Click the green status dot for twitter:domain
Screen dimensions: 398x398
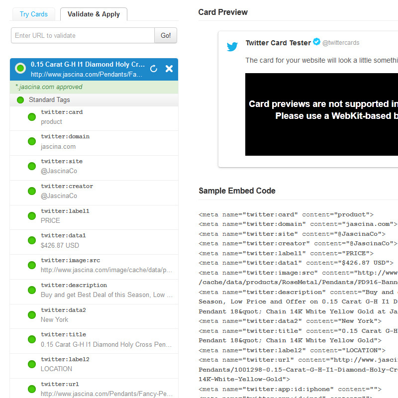(32, 141)
